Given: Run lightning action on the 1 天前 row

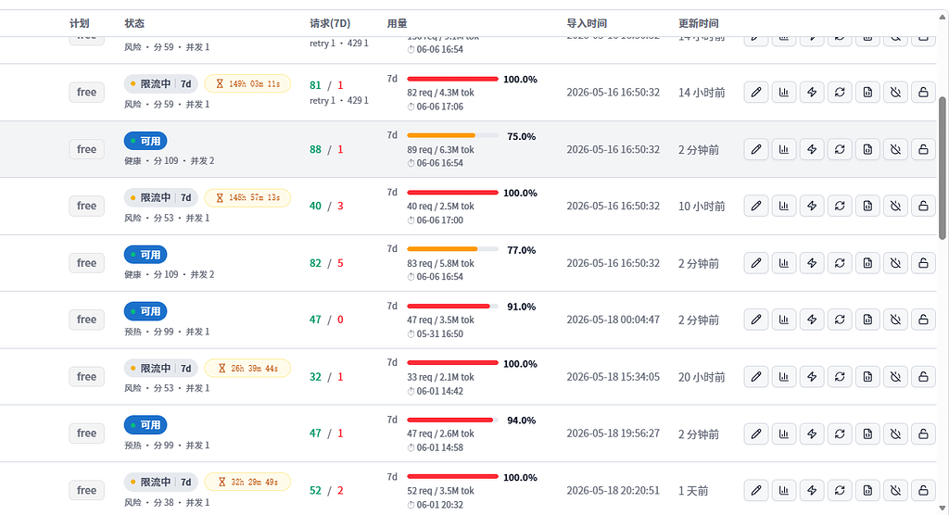Looking at the screenshot, I should click(812, 490).
